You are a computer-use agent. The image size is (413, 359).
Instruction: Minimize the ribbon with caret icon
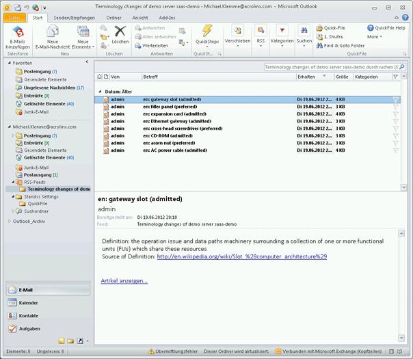[397, 18]
